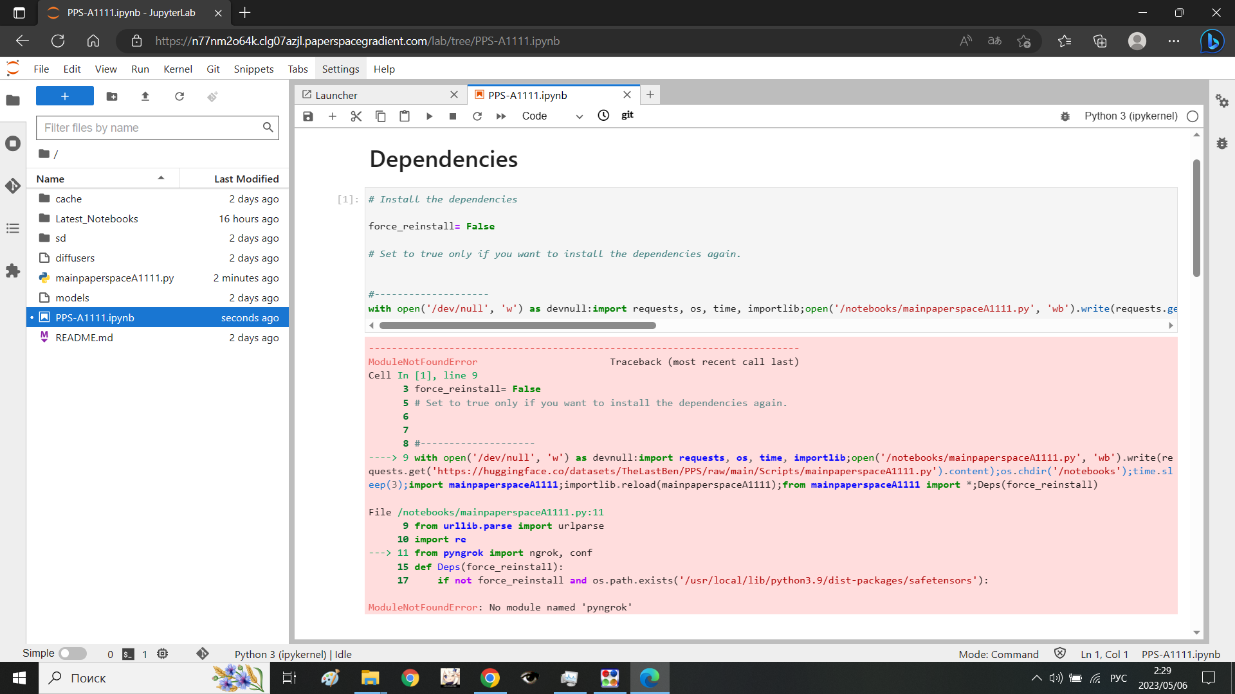Cut the selected notebook cell
This screenshot has height=694, width=1235.
356,116
